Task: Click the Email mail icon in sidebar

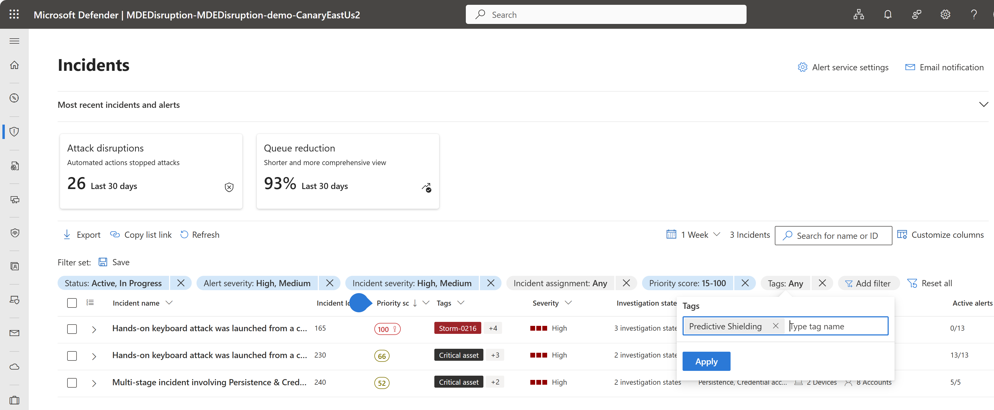Action: tap(14, 333)
